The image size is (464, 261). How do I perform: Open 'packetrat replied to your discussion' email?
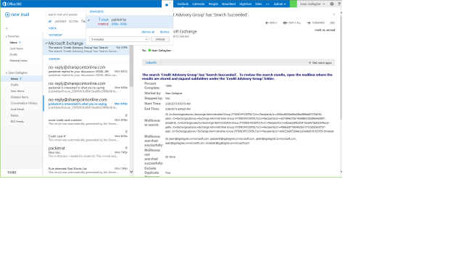tap(86, 71)
